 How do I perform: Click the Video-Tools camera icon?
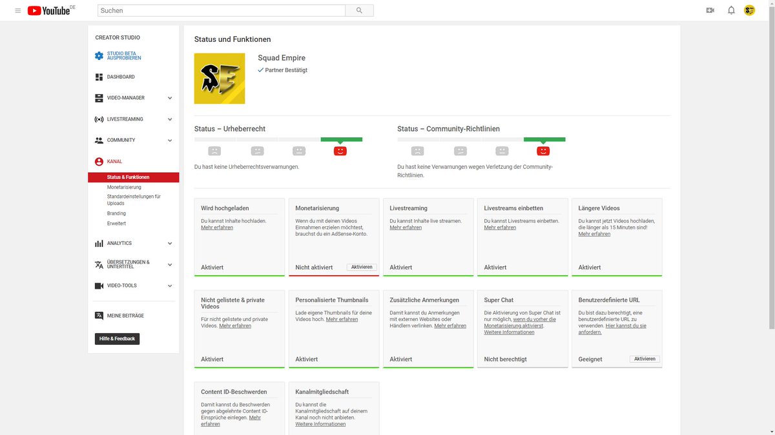pyautogui.click(x=99, y=285)
